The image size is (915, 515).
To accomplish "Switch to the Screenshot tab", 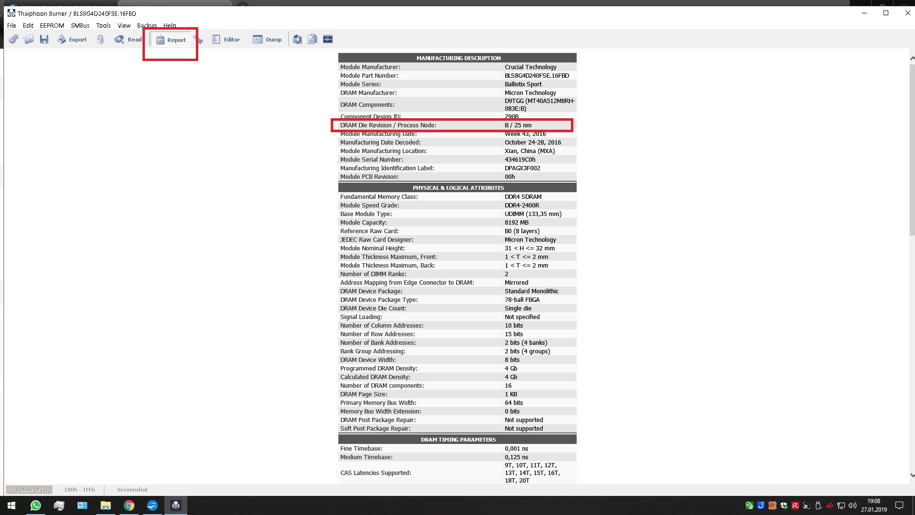I will tap(132, 490).
